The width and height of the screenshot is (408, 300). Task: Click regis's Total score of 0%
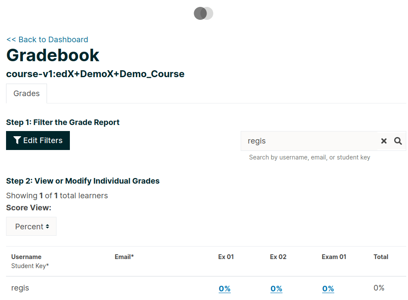(x=379, y=287)
